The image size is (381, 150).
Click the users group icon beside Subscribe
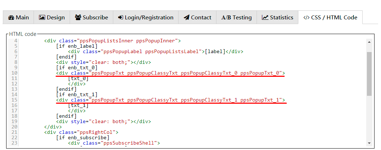(78, 18)
